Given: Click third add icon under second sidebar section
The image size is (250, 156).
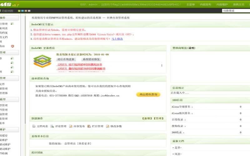Looking at the screenshot, I should (12, 67).
